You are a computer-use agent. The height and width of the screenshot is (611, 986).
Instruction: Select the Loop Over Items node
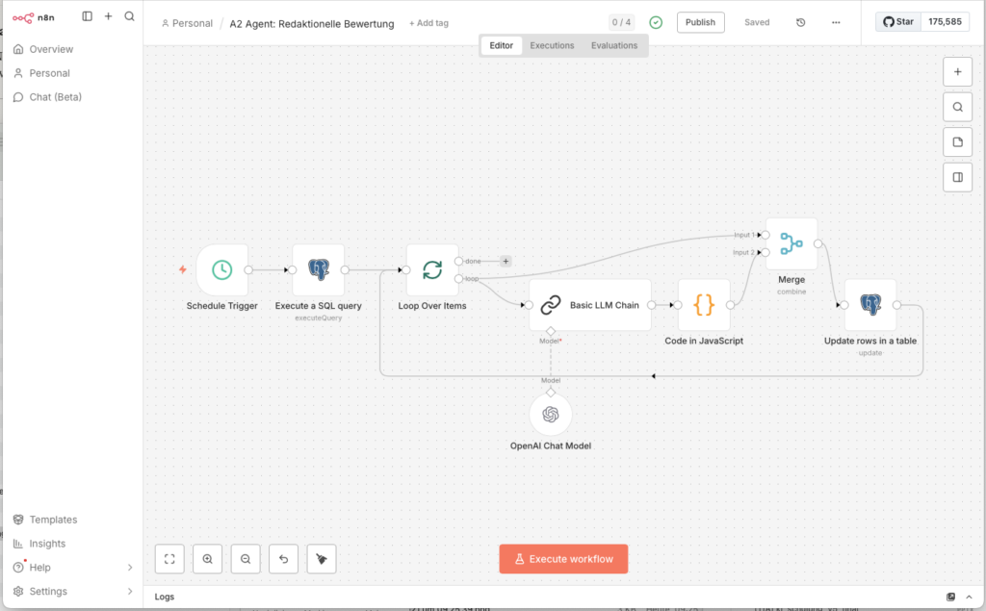432,269
